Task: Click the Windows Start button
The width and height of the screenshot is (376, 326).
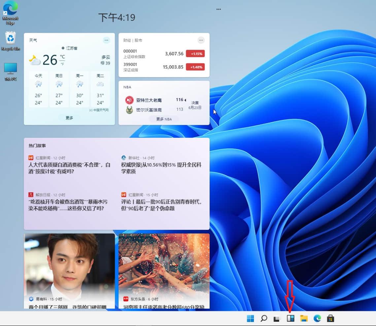Action: coord(251,318)
